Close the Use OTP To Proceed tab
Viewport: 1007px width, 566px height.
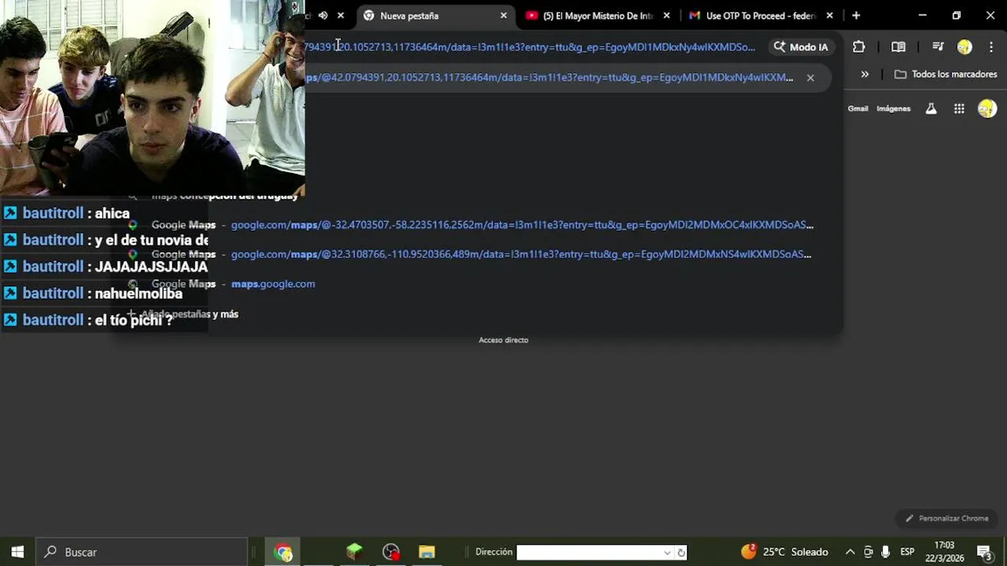click(x=829, y=16)
